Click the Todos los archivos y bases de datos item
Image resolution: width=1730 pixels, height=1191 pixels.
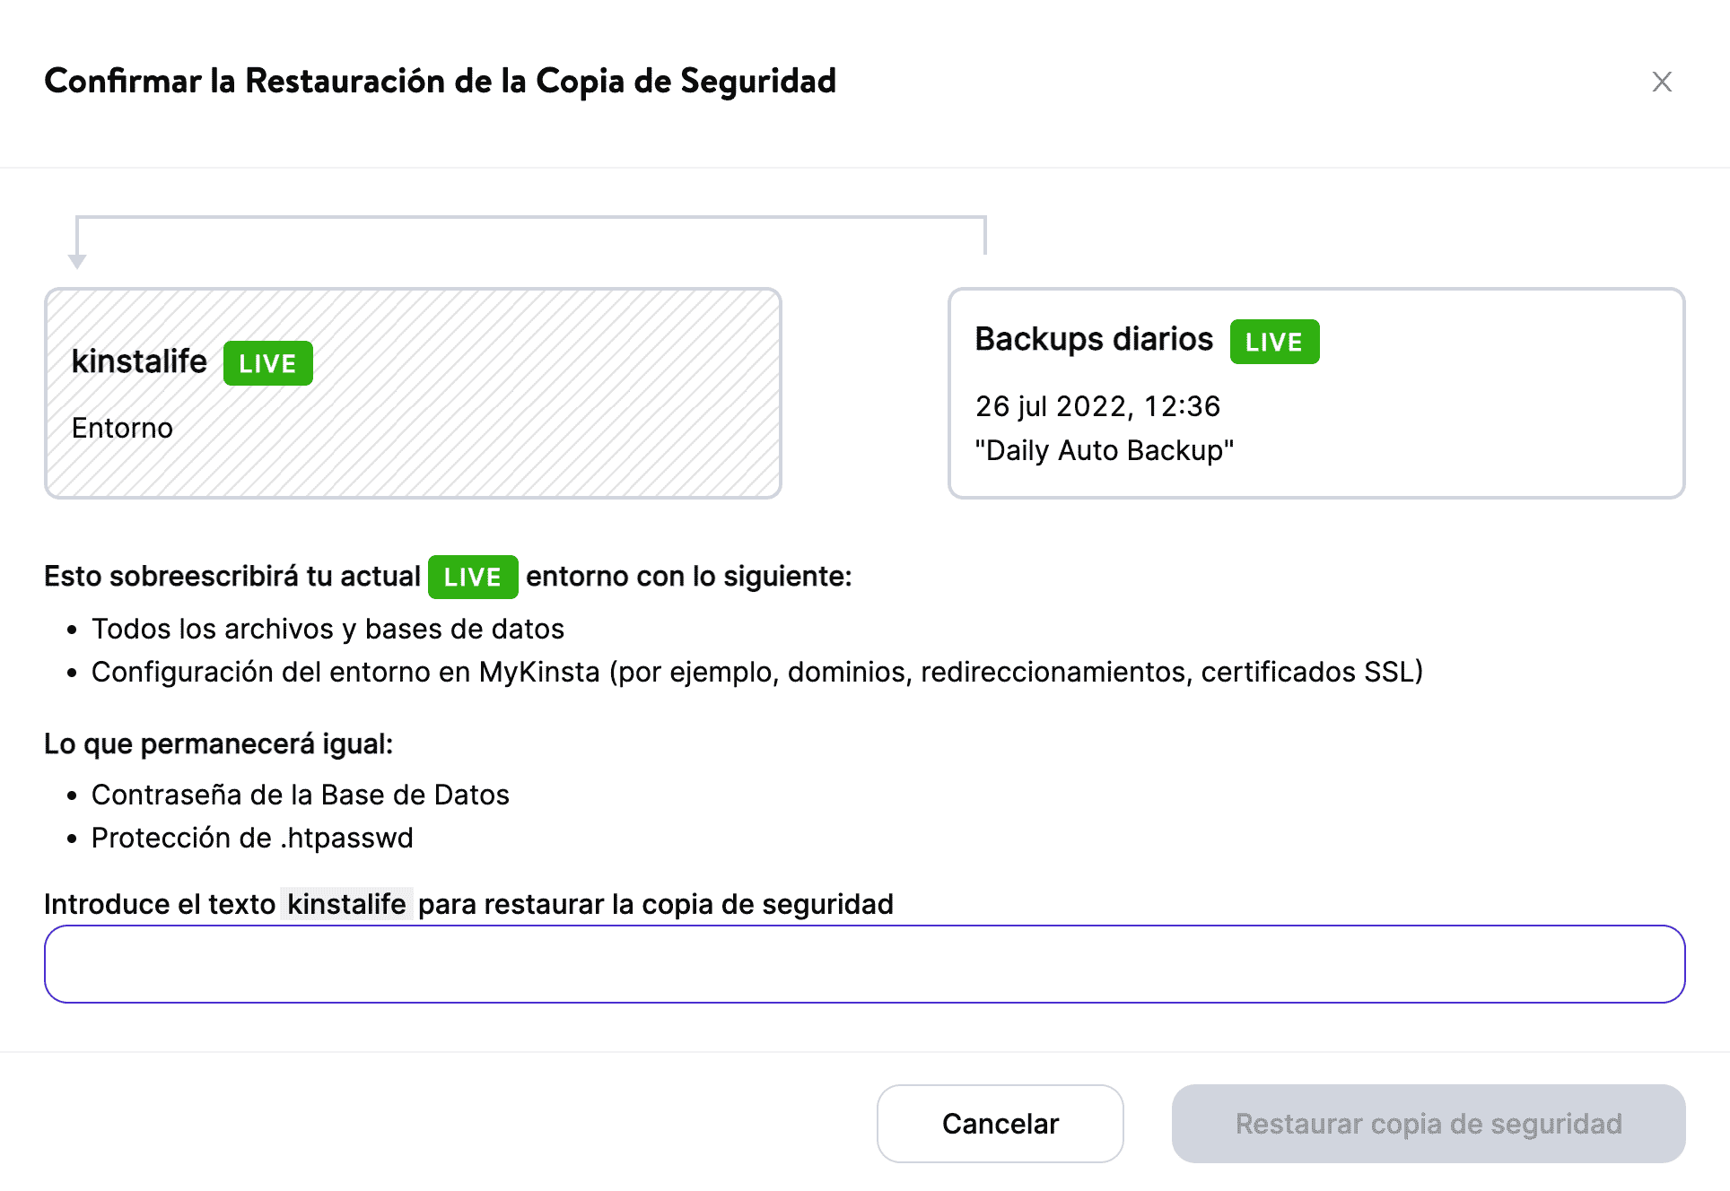coord(328,629)
